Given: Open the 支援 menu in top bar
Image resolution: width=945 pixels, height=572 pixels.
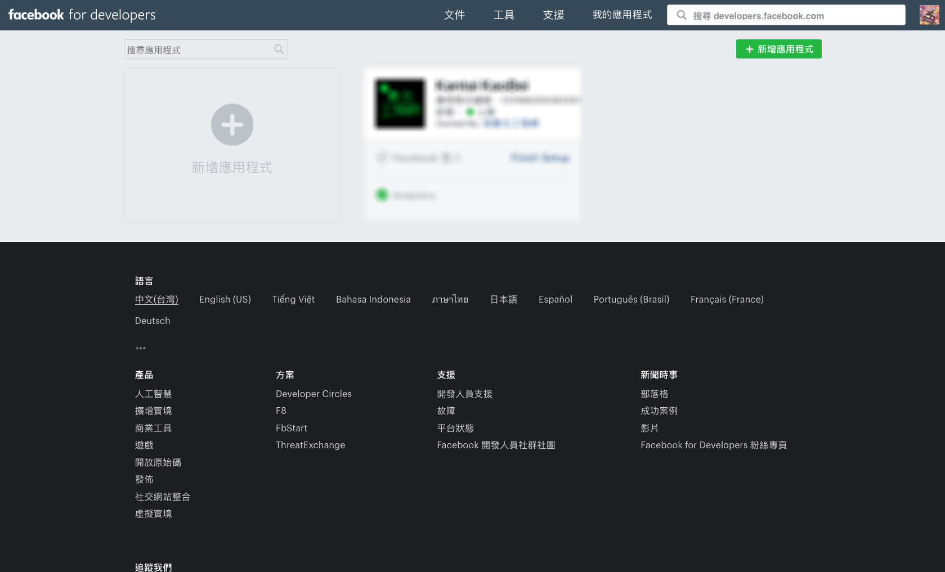Looking at the screenshot, I should [x=553, y=15].
